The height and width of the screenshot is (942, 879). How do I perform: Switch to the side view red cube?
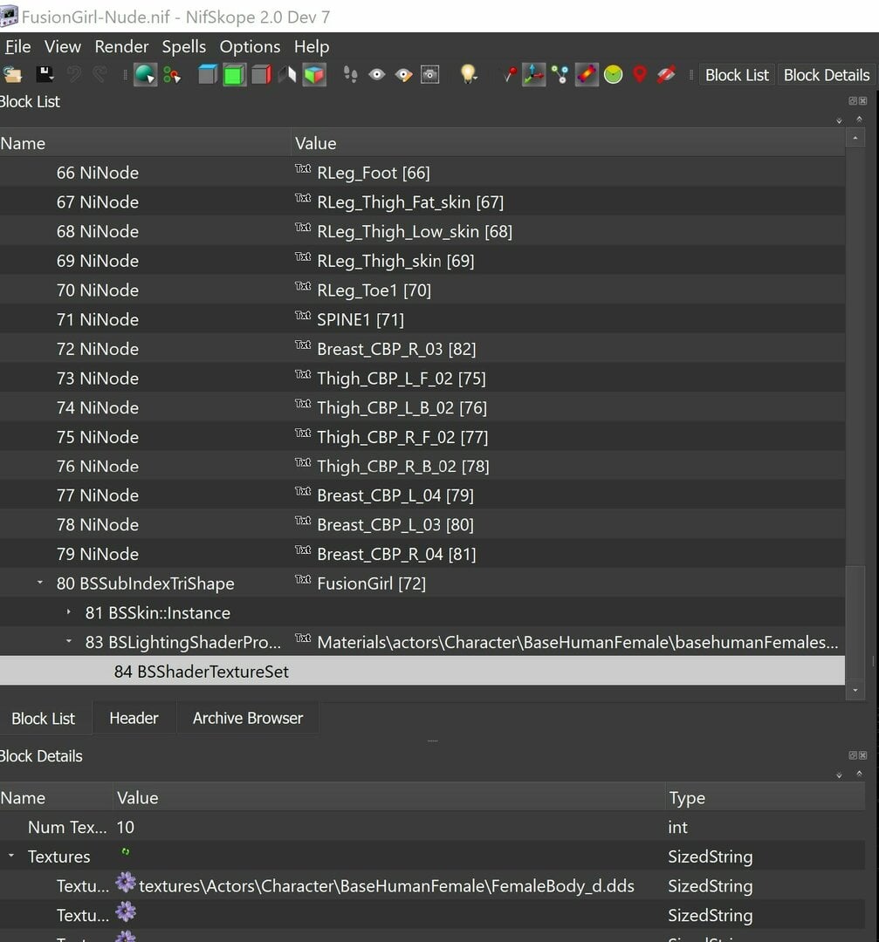[x=261, y=74]
